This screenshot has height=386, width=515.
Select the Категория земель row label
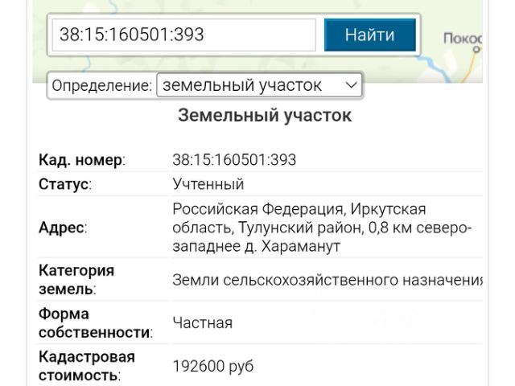pyautogui.click(x=76, y=279)
